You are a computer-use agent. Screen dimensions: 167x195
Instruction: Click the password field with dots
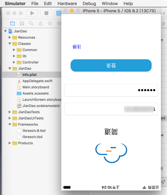[111, 90]
